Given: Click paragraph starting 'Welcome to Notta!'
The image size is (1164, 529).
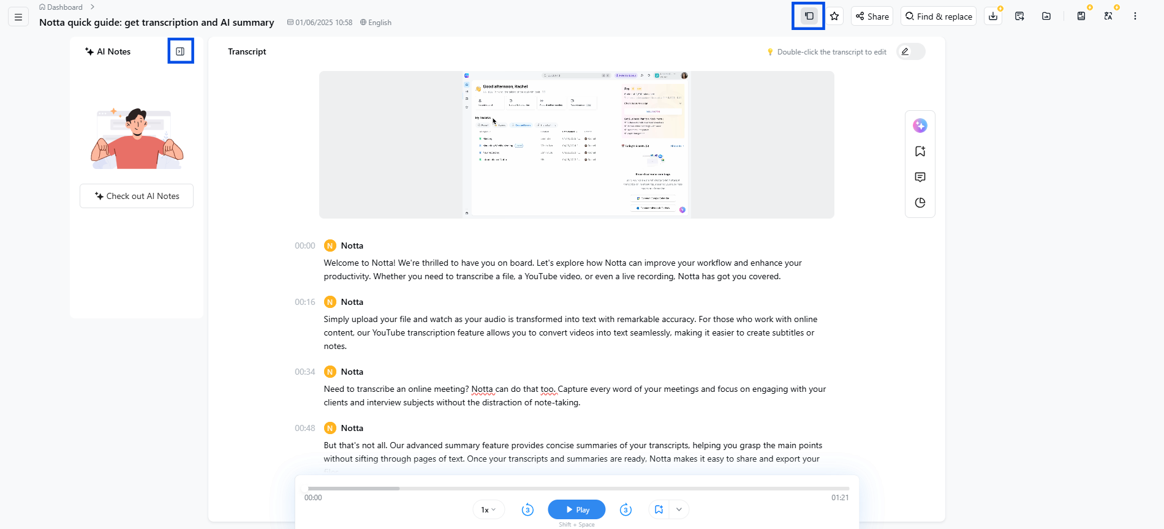Looking at the screenshot, I should click(563, 269).
